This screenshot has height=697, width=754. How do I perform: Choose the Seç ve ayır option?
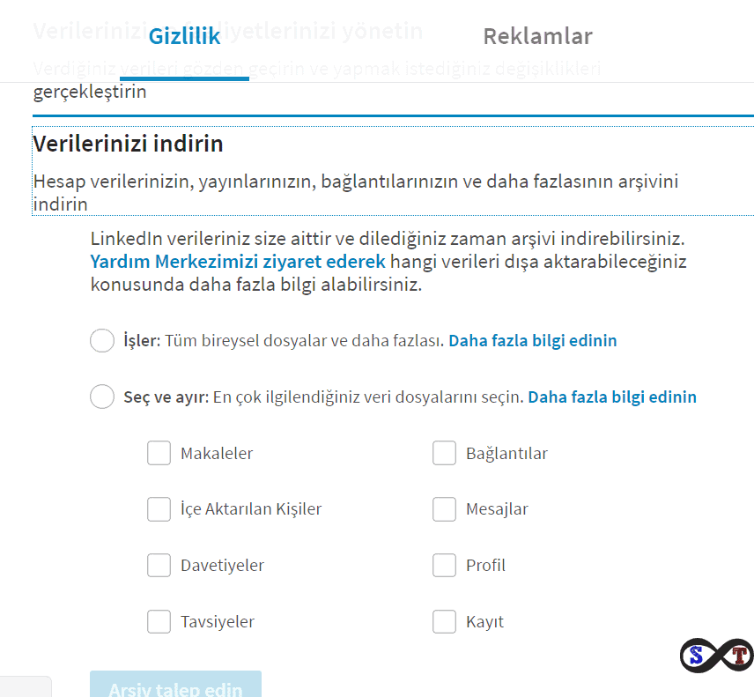pos(102,397)
